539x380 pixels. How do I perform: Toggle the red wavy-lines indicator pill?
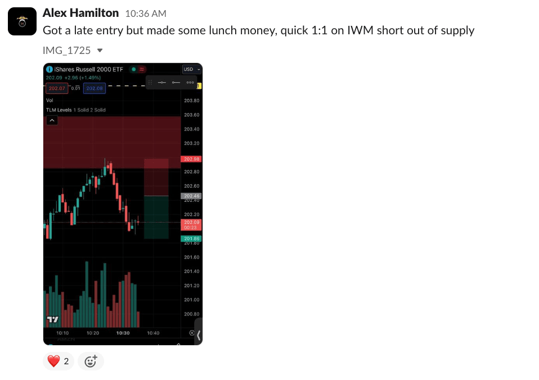coord(142,70)
